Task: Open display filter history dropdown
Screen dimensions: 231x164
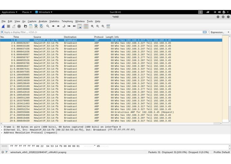Action: tap(208, 32)
